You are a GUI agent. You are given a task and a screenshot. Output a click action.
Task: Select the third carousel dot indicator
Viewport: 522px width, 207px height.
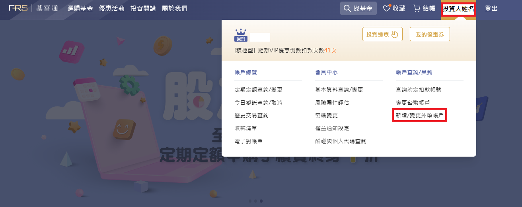tap(261, 201)
